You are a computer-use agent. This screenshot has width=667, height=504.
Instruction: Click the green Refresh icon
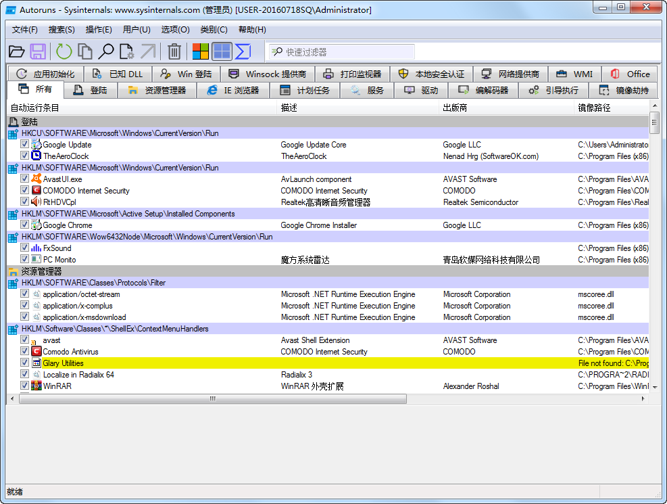click(64, 51)
